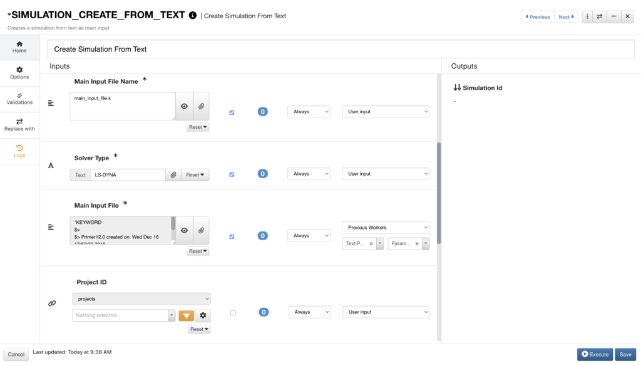Remove the Param... selection tag

point(417,243)
